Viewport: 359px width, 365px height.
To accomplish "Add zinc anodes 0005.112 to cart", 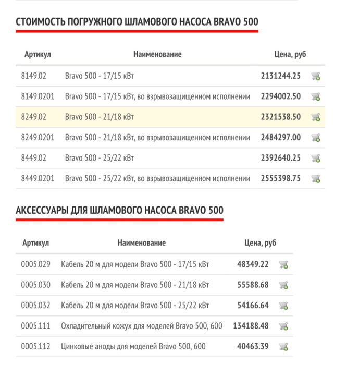I will (x=283, y=347).
